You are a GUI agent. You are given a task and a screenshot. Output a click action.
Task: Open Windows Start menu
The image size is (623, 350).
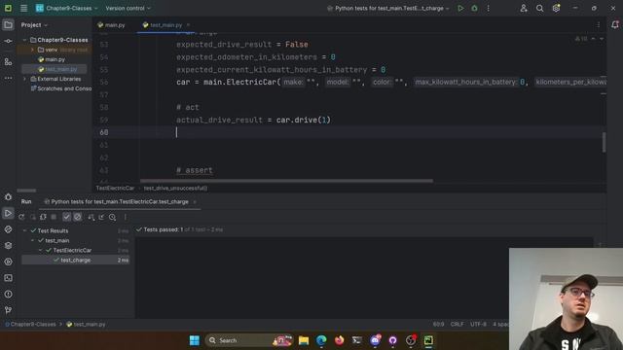point(195,340)
